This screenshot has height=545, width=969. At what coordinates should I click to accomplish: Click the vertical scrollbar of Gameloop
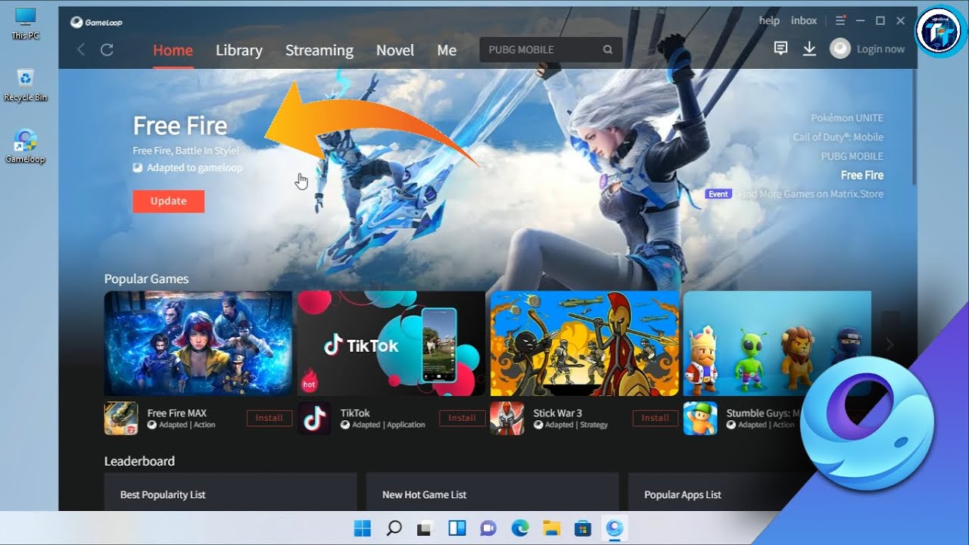click(914, 129)
